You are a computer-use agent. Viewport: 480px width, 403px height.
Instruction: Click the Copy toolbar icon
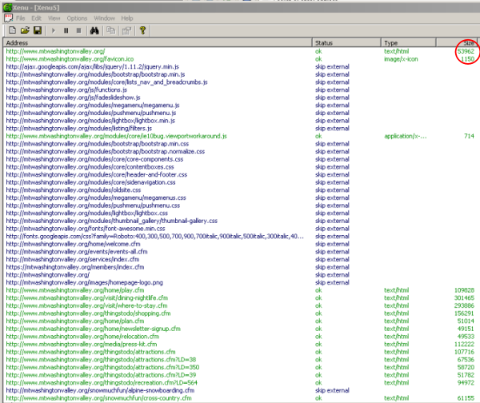pos(111,30)
